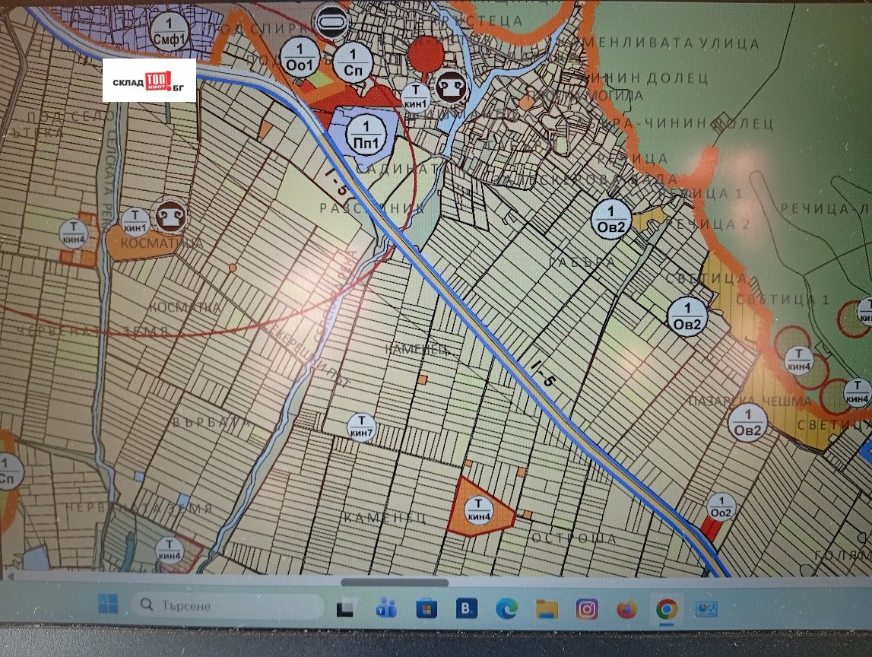
Task: Open Microsoft Edge from the taskbar
Action: [x=506, y=608]
